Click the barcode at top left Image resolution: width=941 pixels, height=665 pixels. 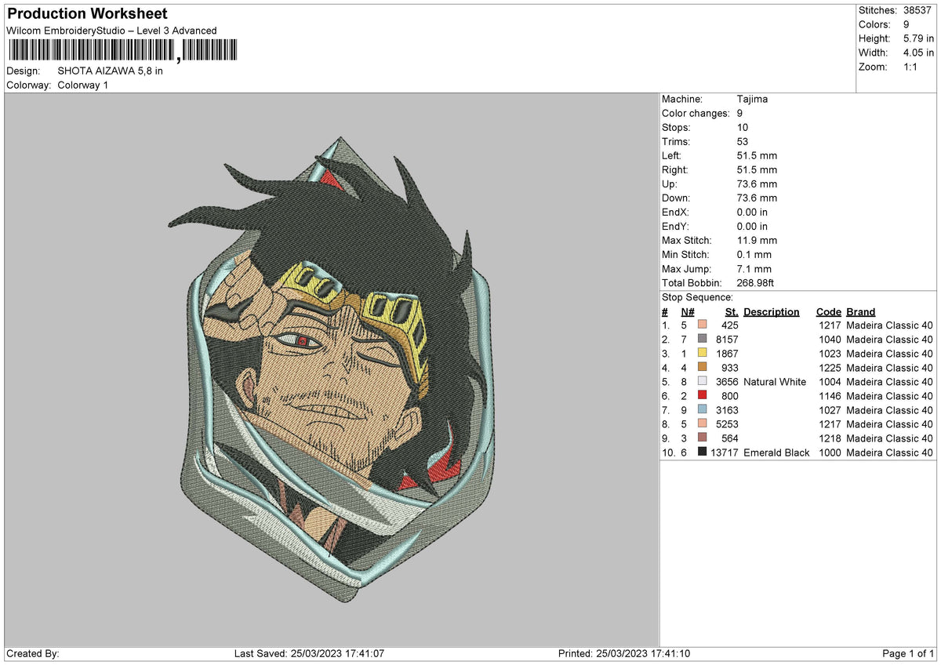(x=122, y=51)
